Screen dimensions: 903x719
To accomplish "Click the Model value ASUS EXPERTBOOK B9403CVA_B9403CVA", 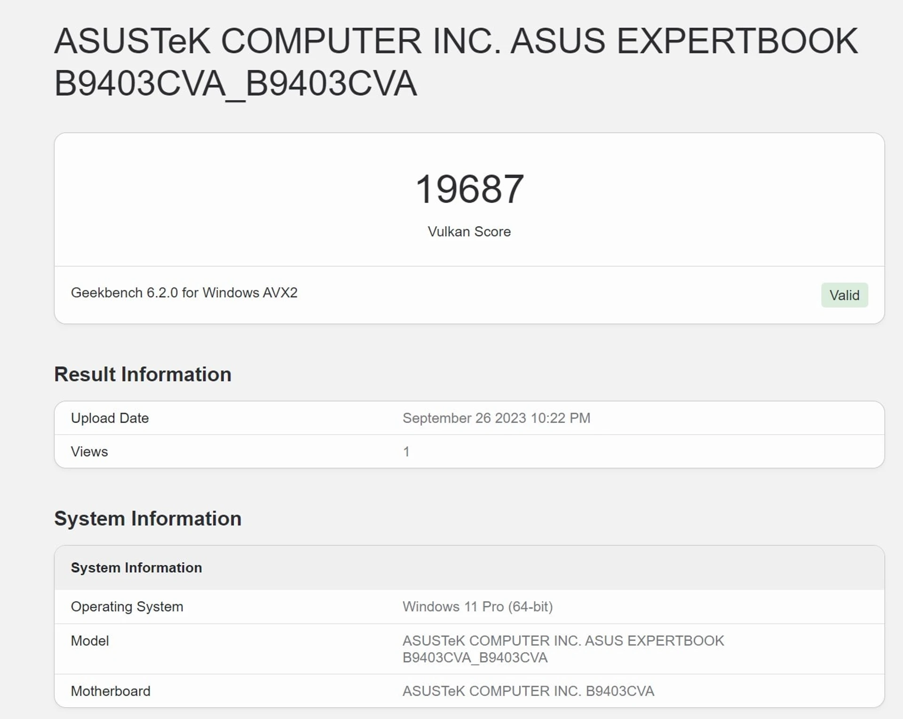I will coord(563,649).
